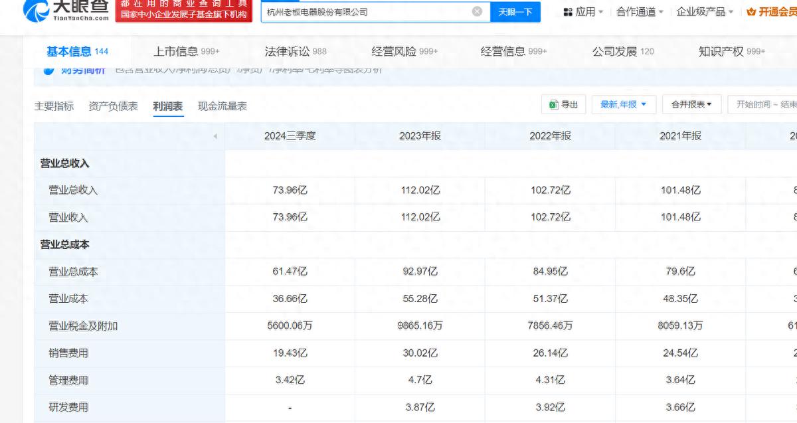
Task: Clear the search box with the X icon
Action: pyautogui.click(x=477, y=11)
